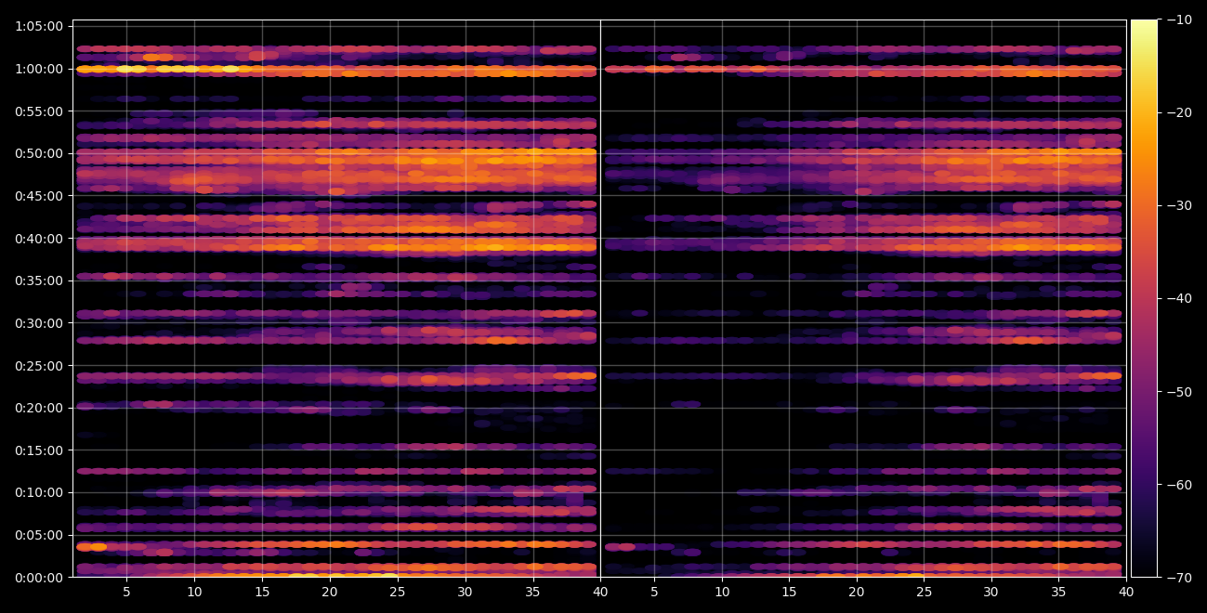Screen dimensions: 1207x613
Task: Click x-axis label 5 of left heatmap
Action: click(126, 592)
